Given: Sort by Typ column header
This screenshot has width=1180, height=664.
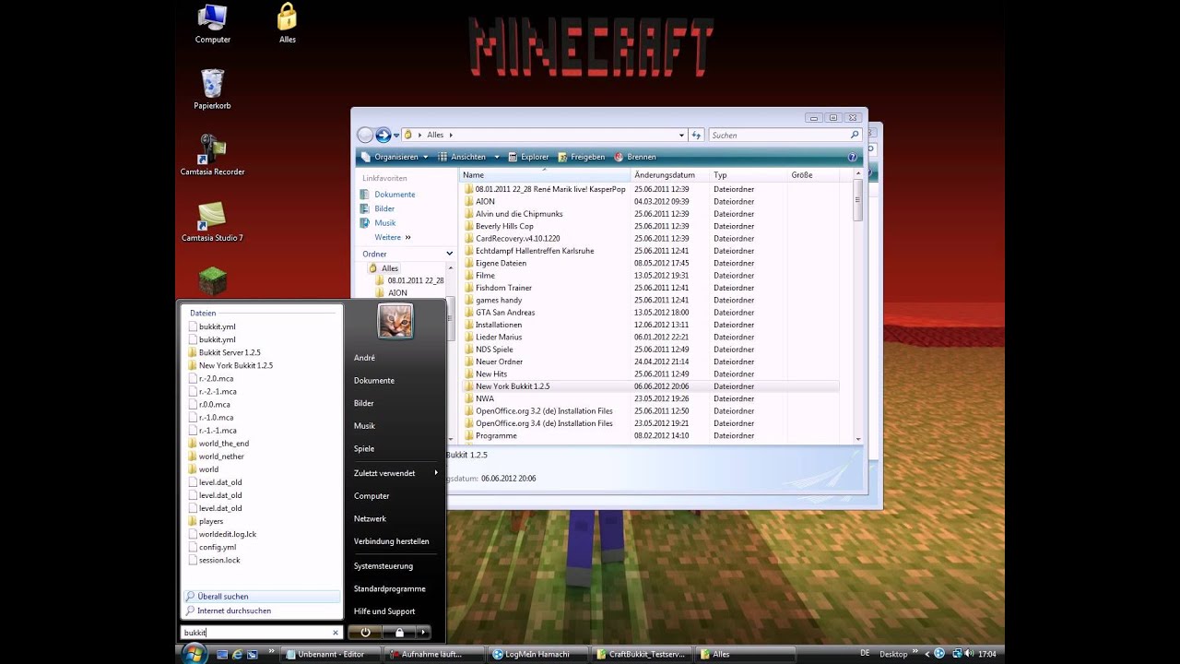Looking at the screenshot, I should (x=749, y=174).
